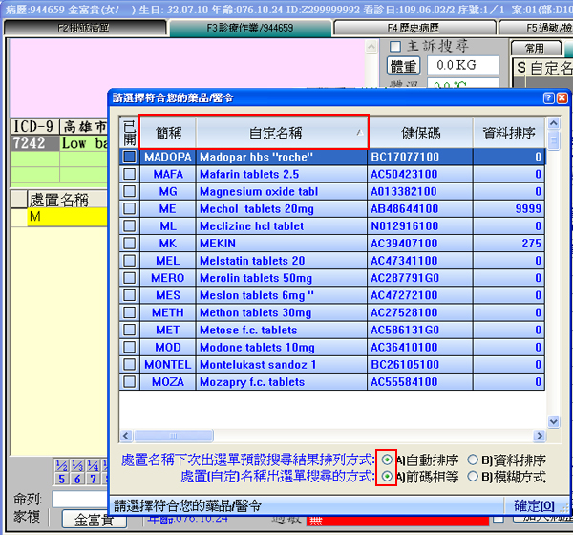Enable the 主訴搜尋 checkbox

point(396,45)
